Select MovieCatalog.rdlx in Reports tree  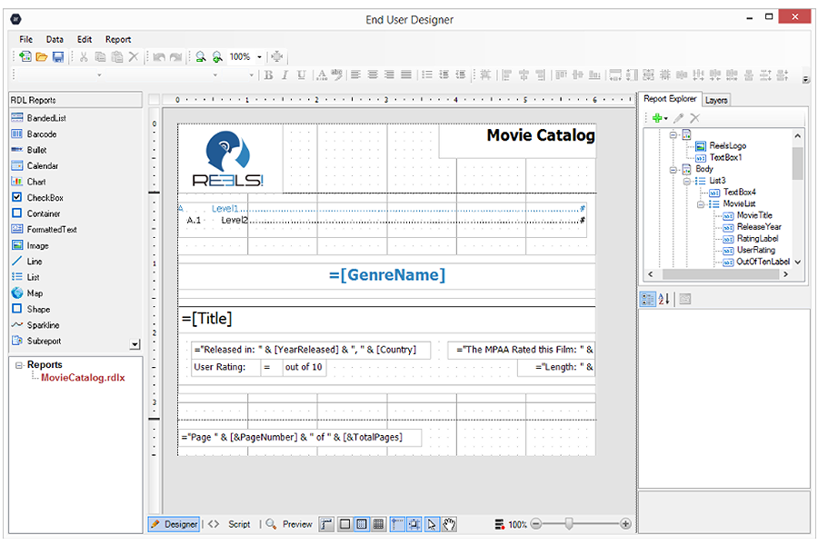(x=83, y=378)
